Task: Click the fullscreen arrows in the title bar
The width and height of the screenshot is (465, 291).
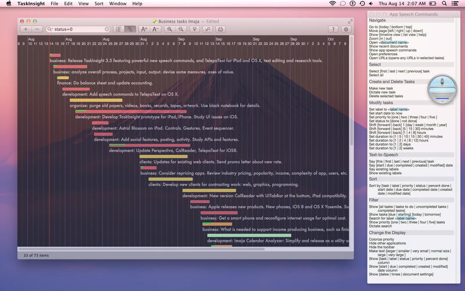Action: [350, 22]
